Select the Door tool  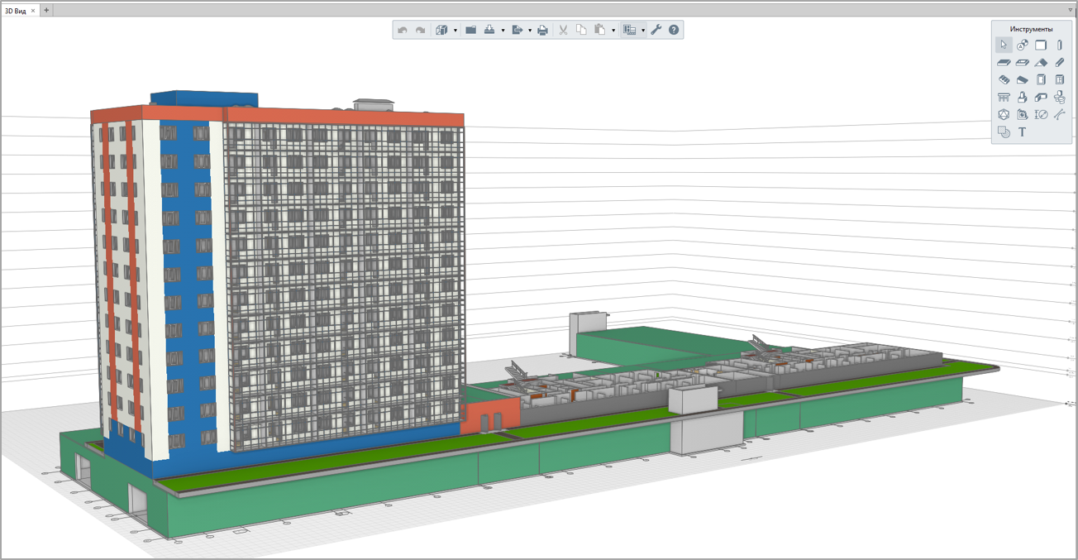1041,80
